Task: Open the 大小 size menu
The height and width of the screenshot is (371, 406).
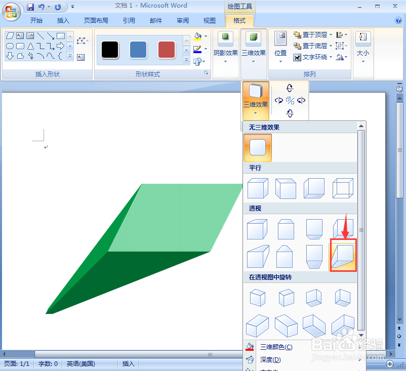Action: [363, 48]
